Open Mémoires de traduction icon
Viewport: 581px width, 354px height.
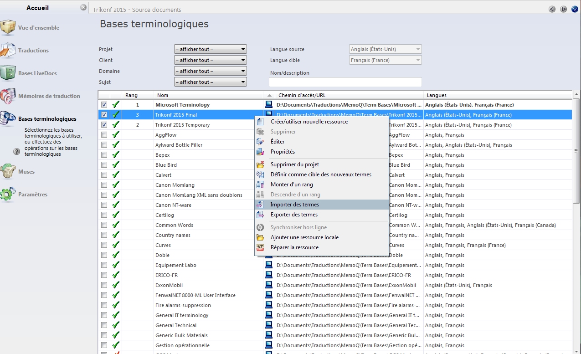8,96
